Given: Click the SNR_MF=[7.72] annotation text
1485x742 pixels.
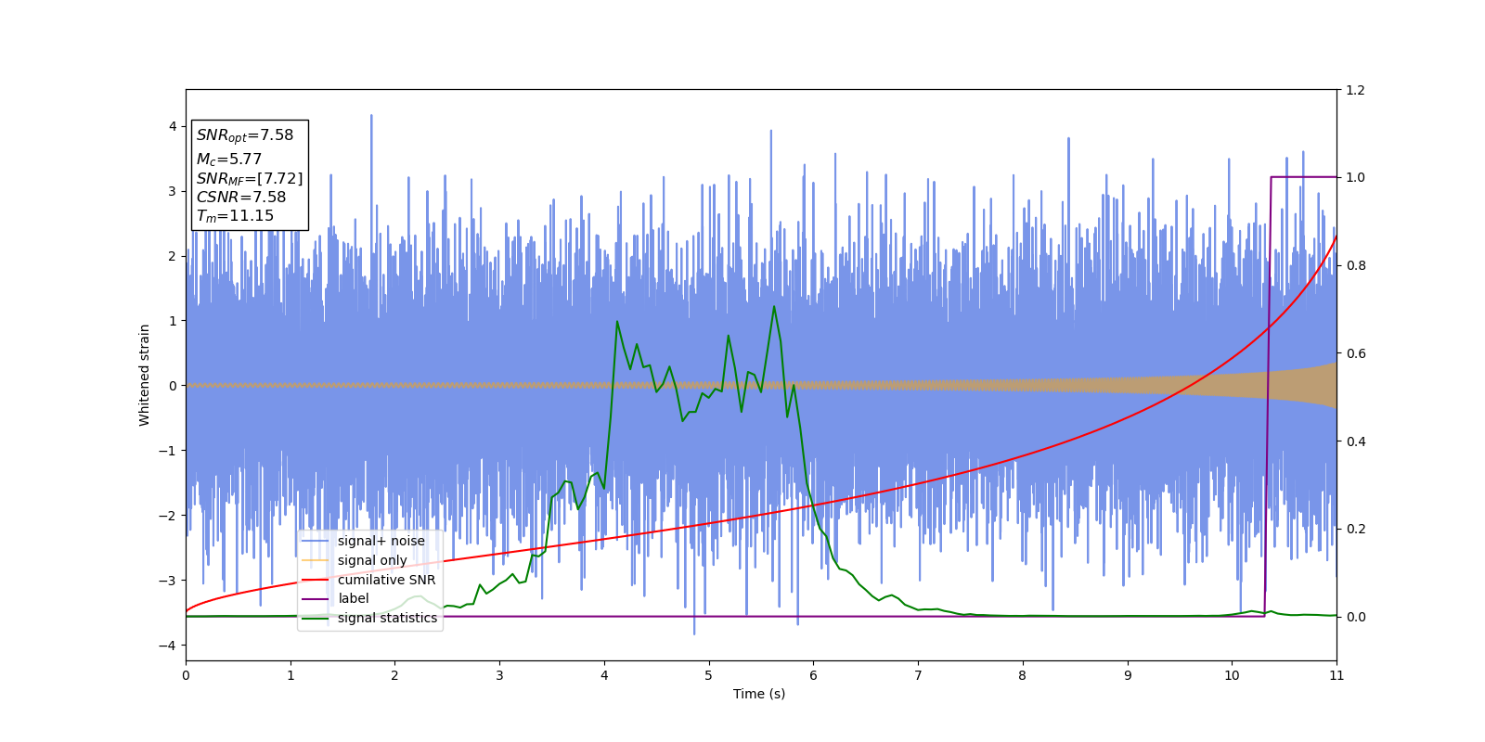Looking at the screenshot, I should pos(250,178).
